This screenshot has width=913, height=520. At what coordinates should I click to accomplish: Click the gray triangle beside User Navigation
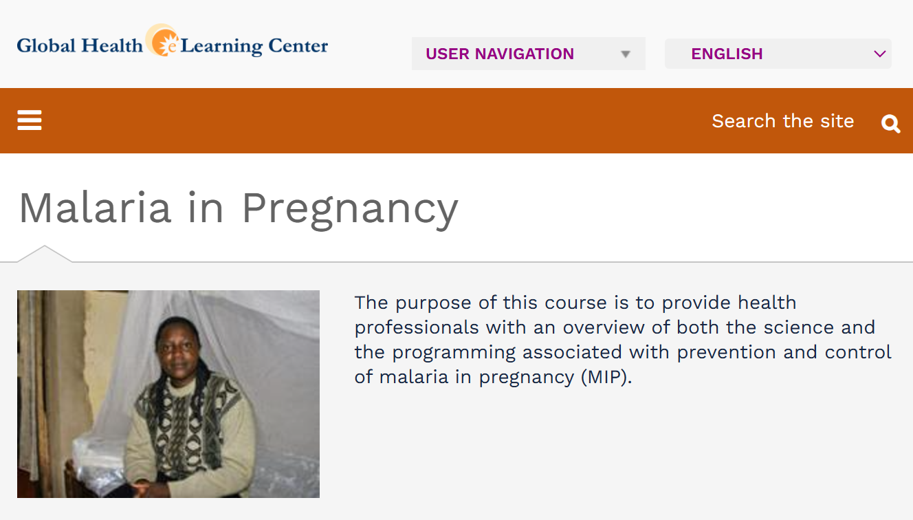pos(626,54)
